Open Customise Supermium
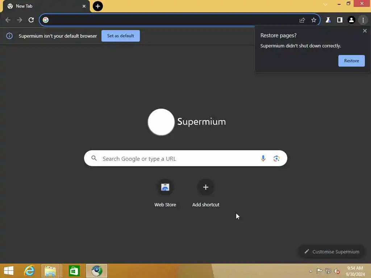Screen dimensions: 371x278 332,252
